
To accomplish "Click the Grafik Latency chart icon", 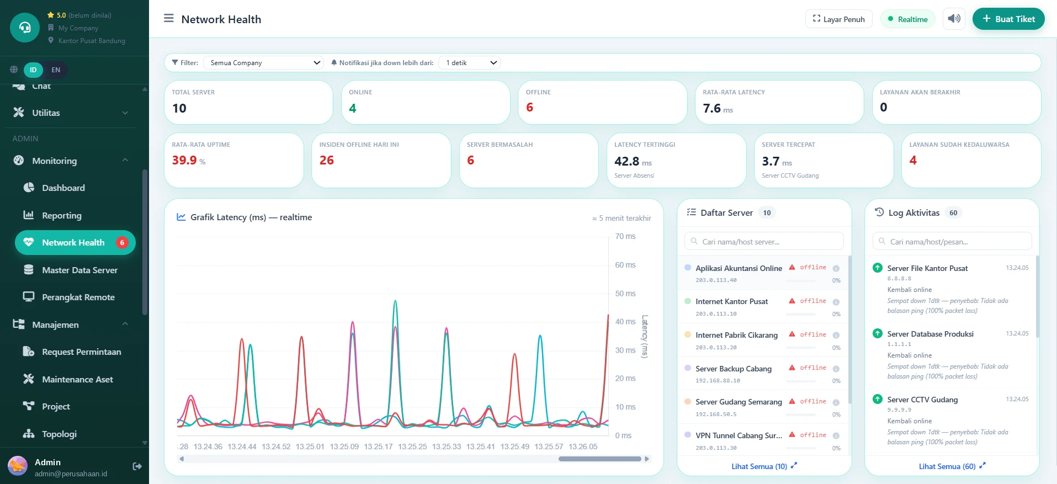I will (181, 217).
